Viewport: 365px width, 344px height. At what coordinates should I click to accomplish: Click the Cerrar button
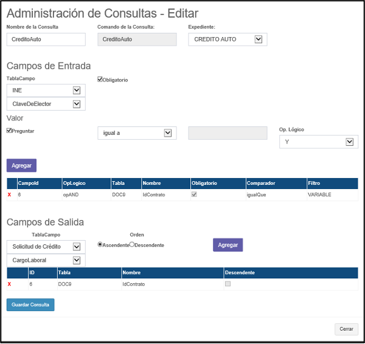pyautogui.click(x=346, y=329)
